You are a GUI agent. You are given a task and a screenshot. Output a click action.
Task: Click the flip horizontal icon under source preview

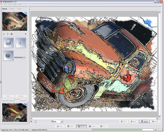(4, 34)
